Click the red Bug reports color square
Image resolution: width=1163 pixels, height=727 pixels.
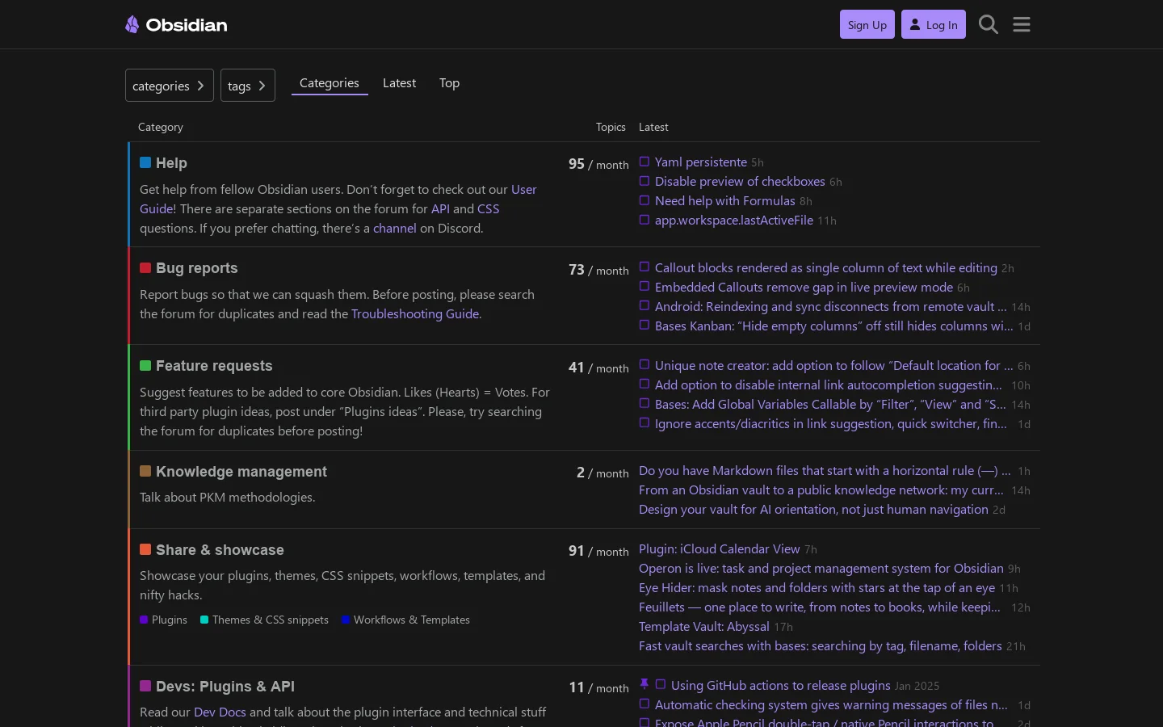145,267
